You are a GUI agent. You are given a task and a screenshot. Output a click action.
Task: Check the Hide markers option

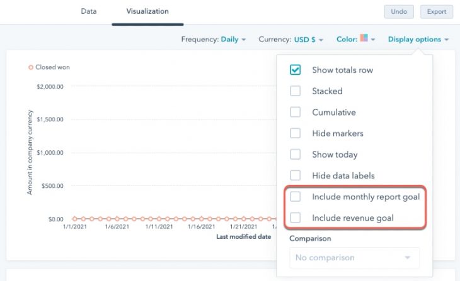pos(295,133)
